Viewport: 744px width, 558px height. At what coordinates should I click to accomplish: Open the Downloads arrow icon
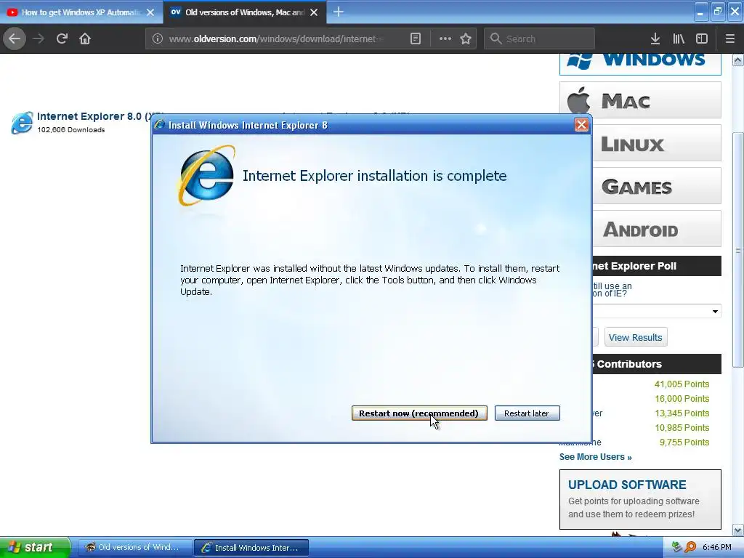(x=655, y=39)
